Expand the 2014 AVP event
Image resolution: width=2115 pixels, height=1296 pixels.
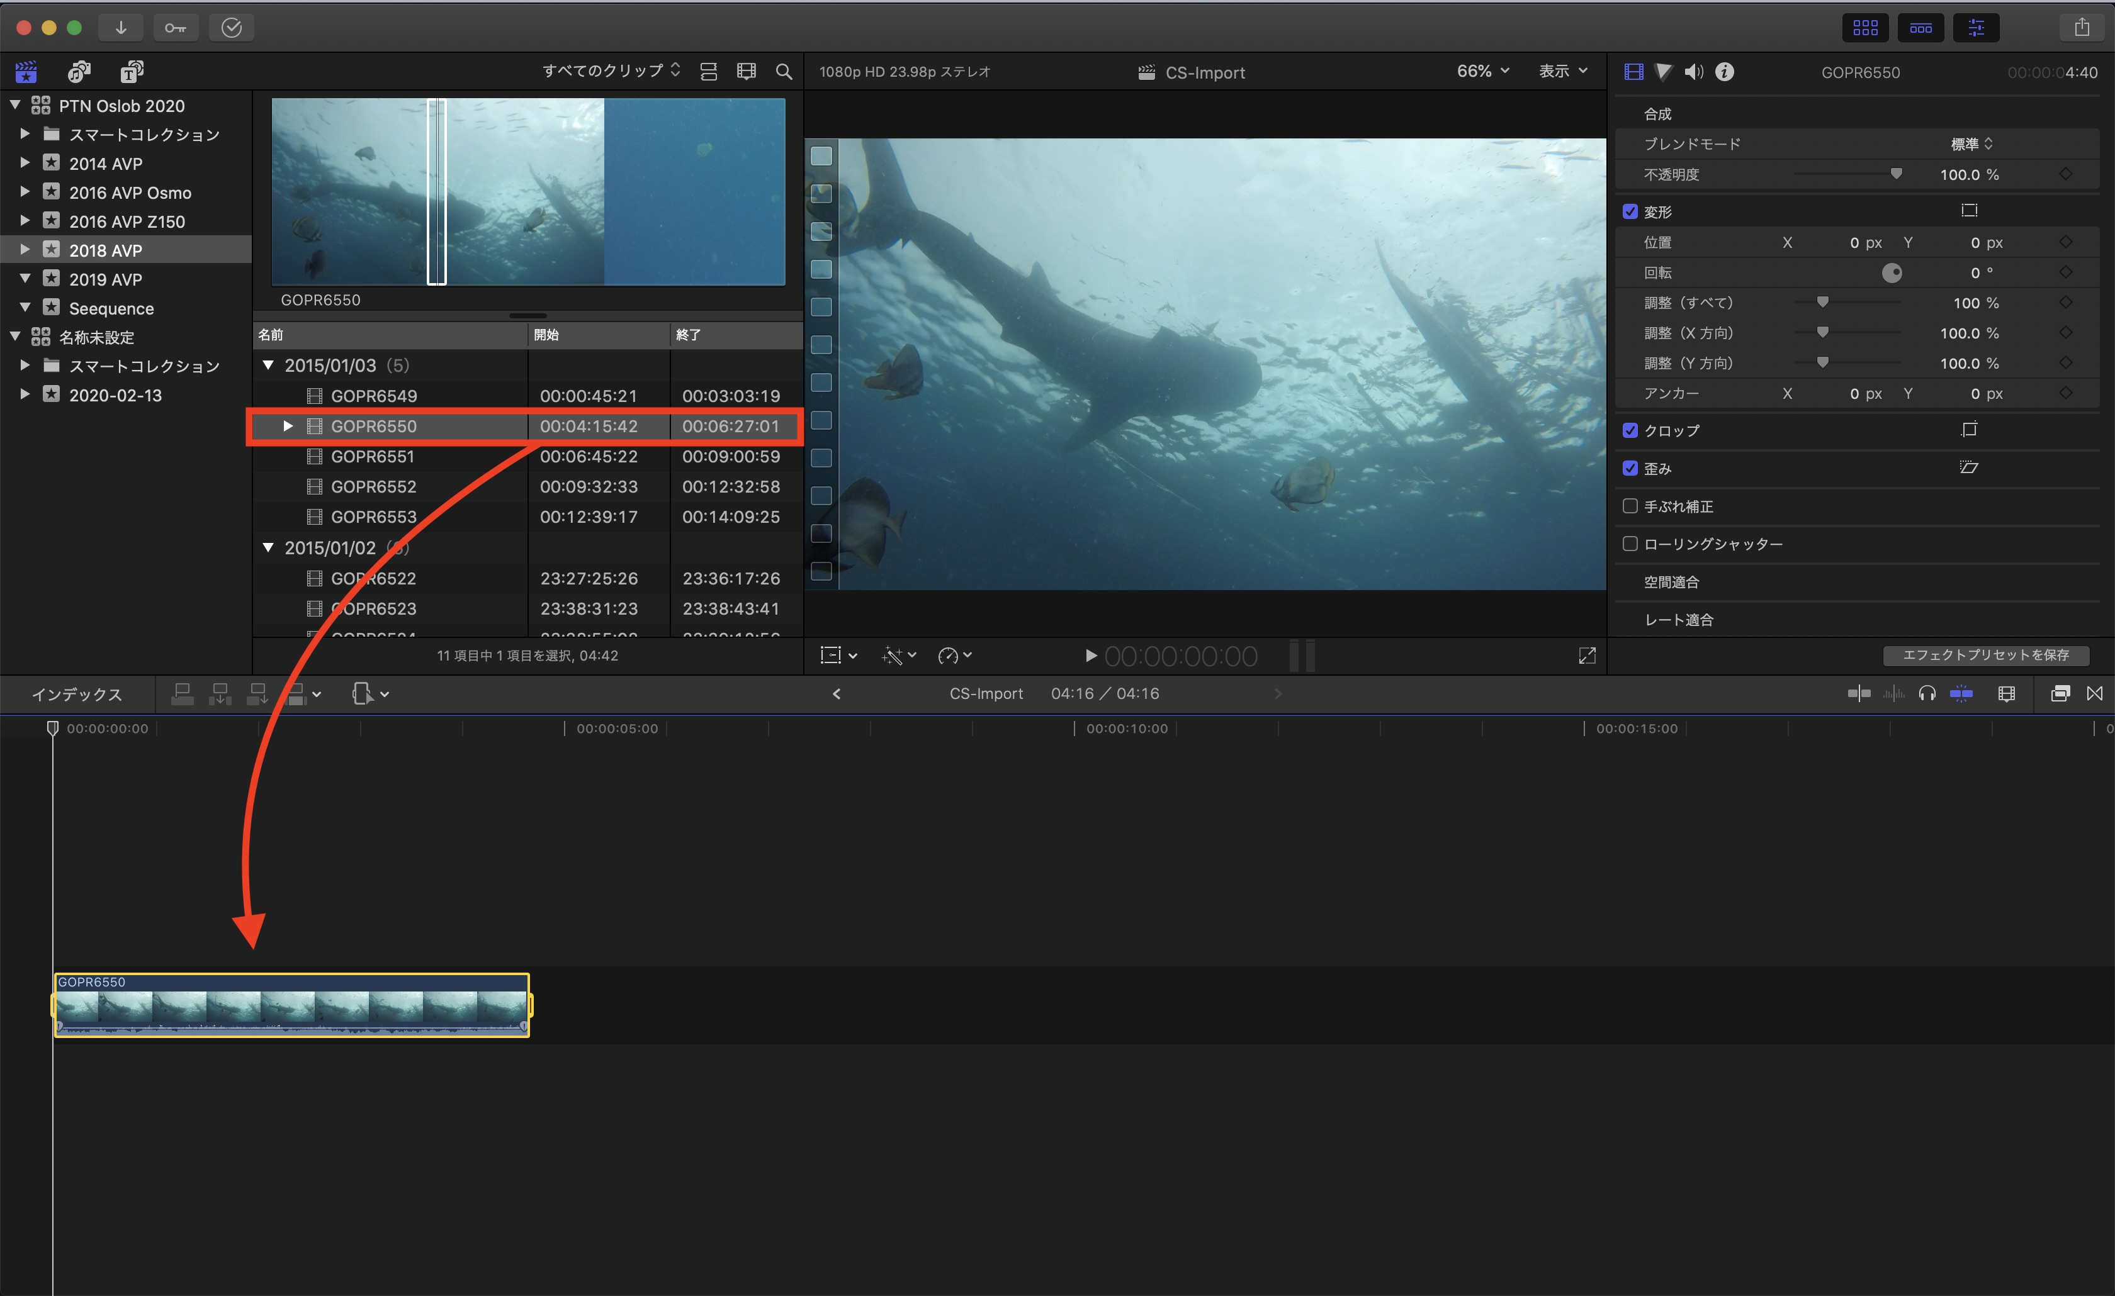25,163
